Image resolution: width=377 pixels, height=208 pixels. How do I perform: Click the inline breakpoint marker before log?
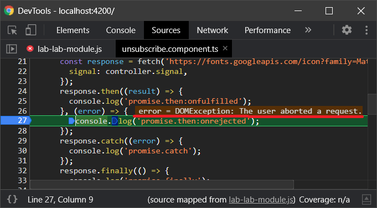point(115,121)
